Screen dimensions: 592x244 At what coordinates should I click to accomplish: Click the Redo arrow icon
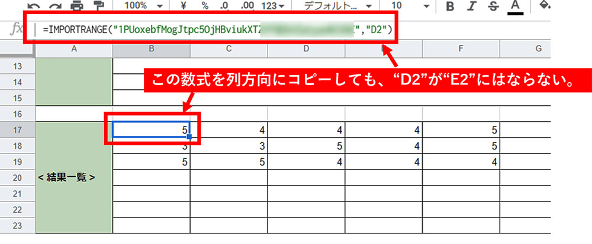click(54, 6)
